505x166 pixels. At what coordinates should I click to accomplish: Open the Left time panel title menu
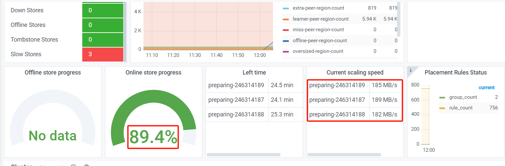[254, 73]
